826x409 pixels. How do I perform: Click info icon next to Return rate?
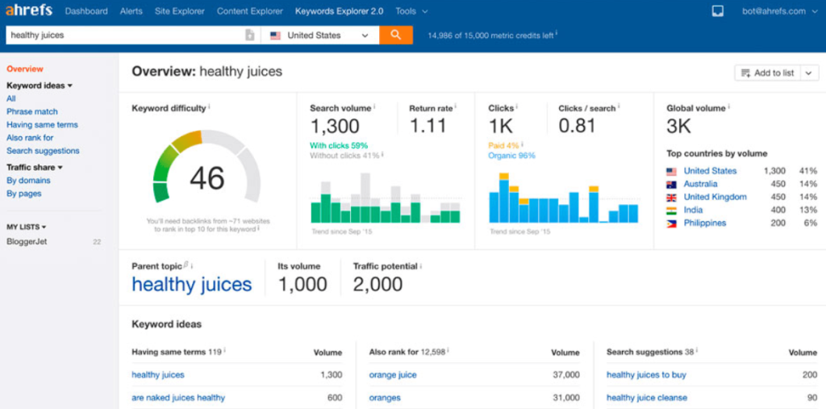tap(456, 107)
